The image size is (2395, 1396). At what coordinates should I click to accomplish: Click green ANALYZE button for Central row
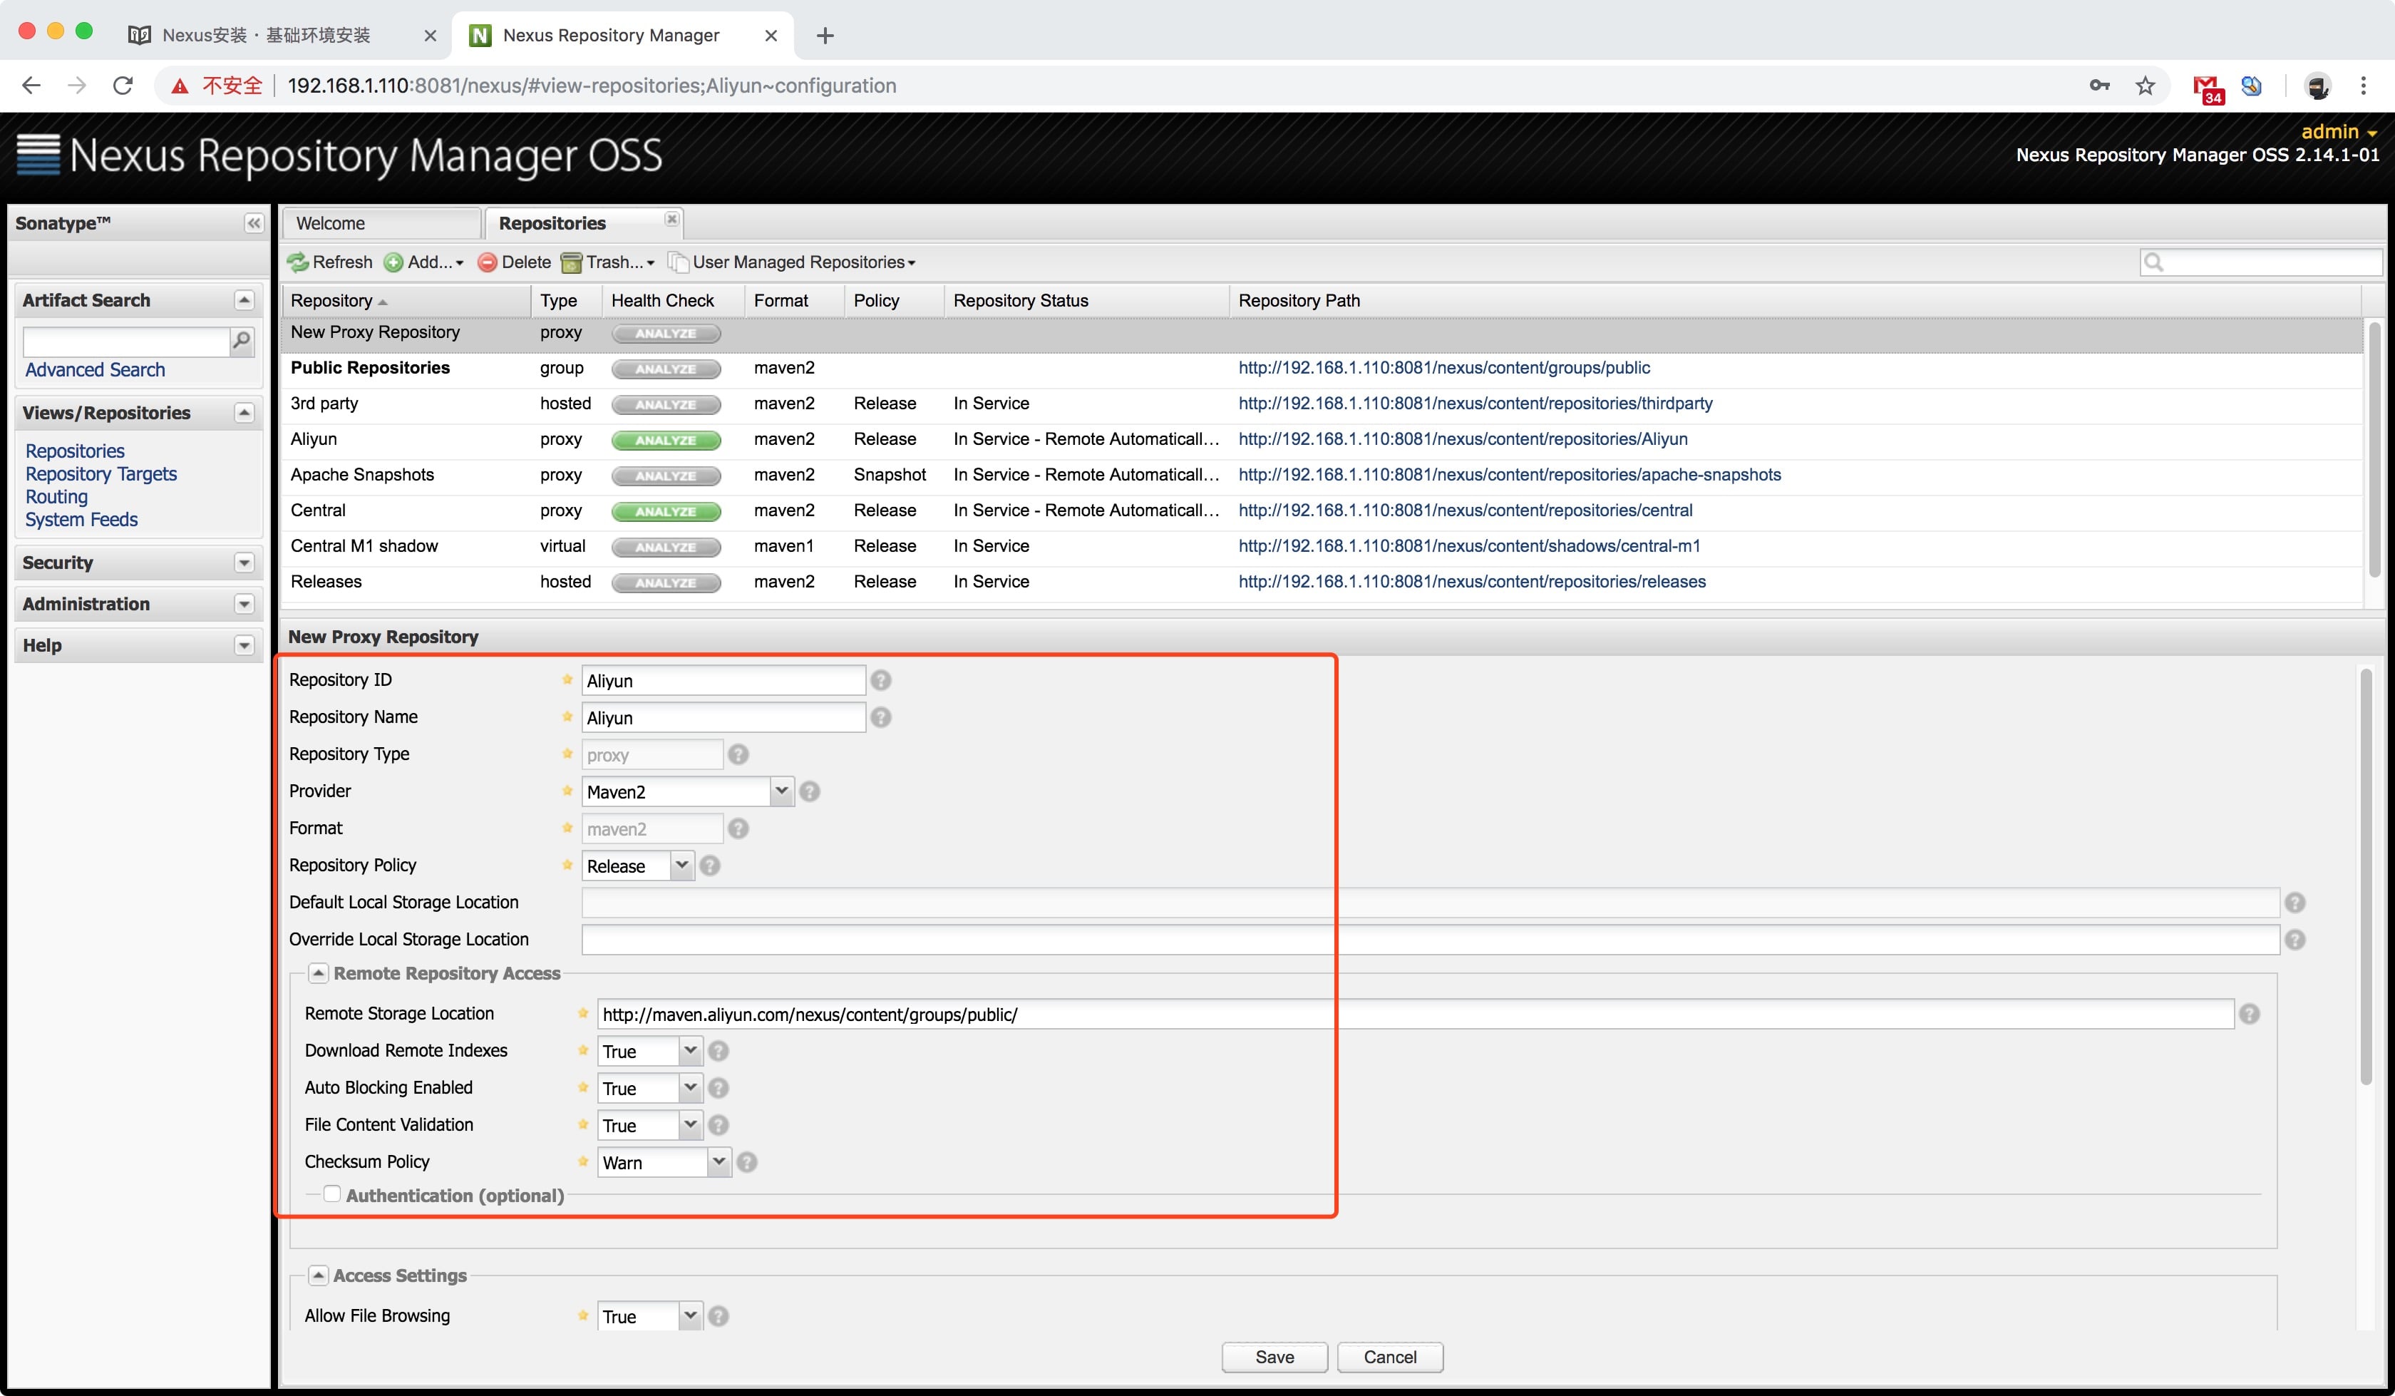(665, 512)
